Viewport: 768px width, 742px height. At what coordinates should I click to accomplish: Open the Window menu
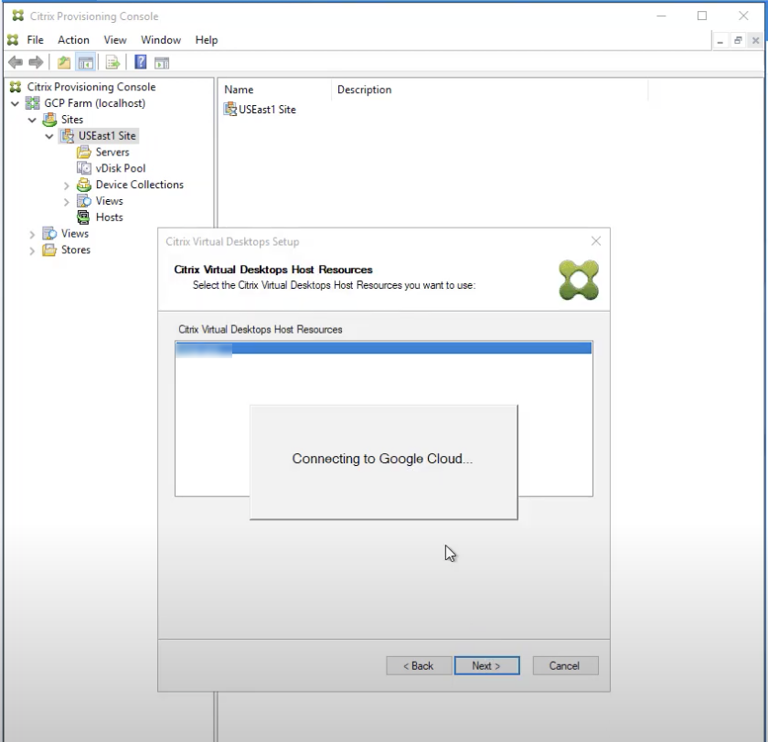pyautogui.click(x=160, y=39)
